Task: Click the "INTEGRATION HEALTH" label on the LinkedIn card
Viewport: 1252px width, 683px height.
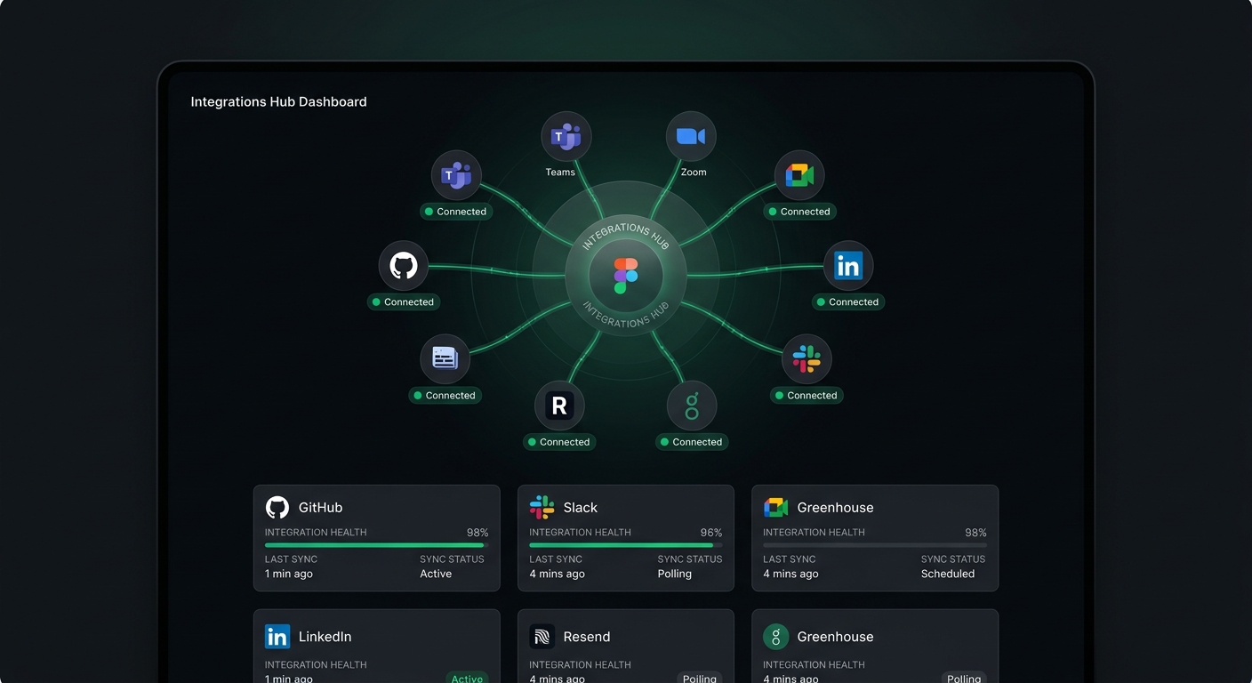Action: pyautogui.click(x=316, y=665)
